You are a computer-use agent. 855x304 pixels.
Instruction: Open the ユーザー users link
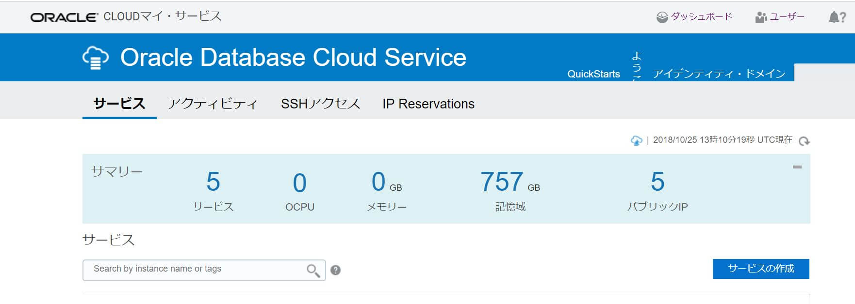tap(787, 16)
